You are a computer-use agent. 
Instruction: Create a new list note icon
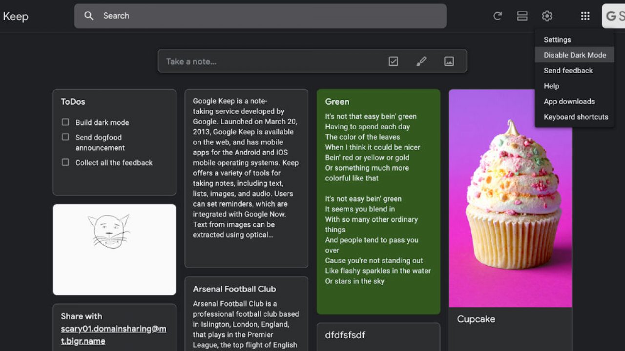point(393,61)
